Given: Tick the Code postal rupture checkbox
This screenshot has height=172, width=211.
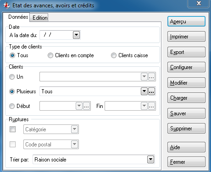Looking at the screenshot, I should pyautogui.click(x=12, y=144).
